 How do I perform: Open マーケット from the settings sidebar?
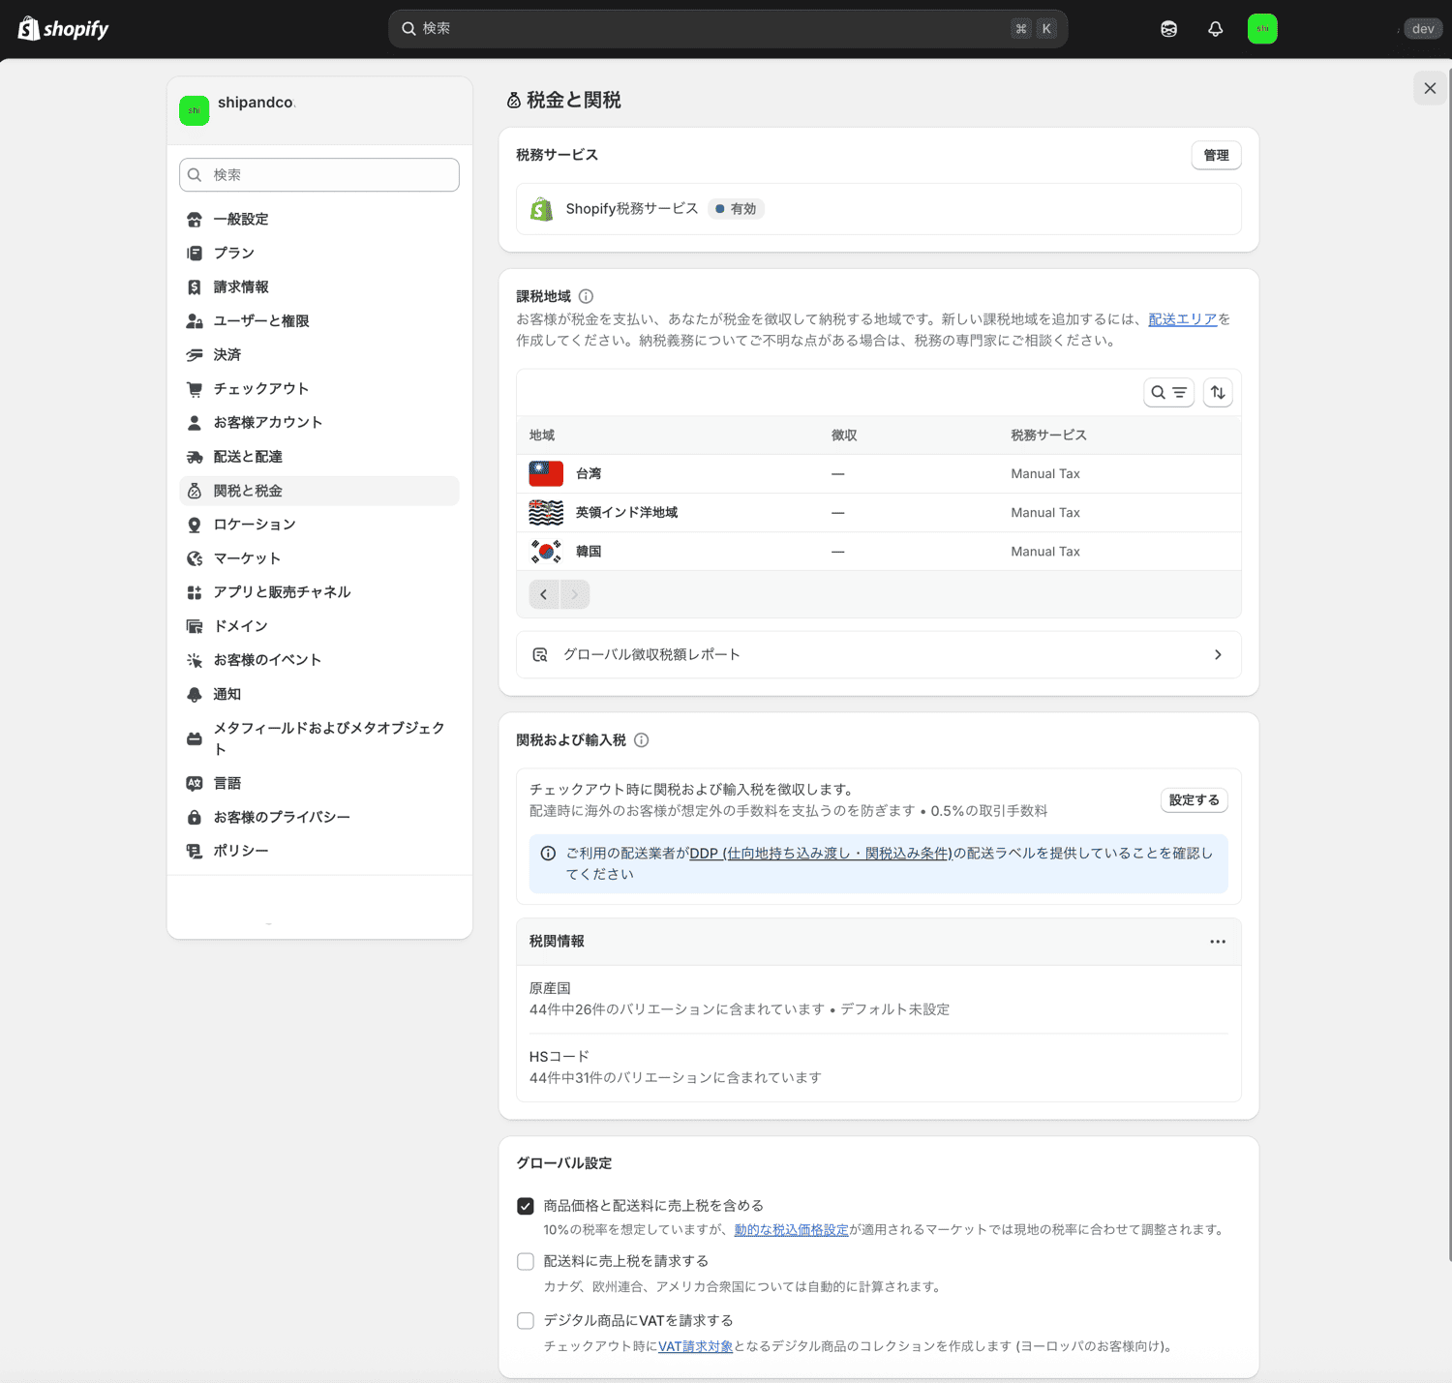click(247, 557)
